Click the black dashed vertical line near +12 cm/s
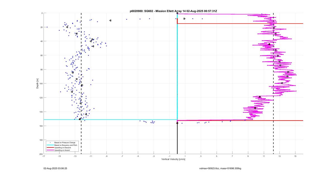The width and height of the screenshot is (335, 173). 273,83
